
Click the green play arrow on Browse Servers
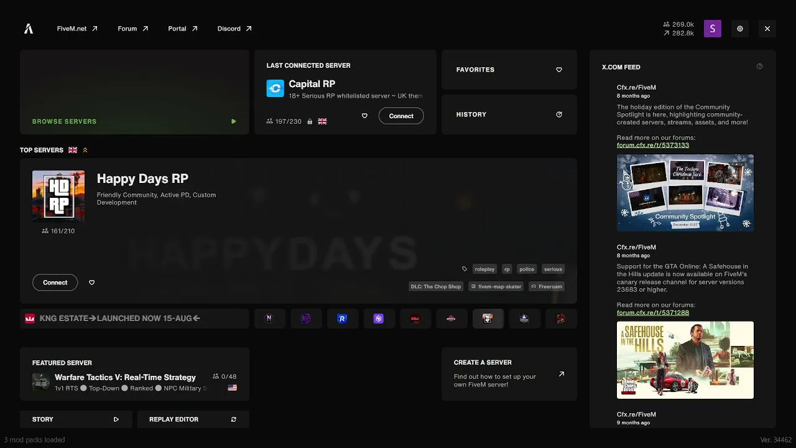234,121
